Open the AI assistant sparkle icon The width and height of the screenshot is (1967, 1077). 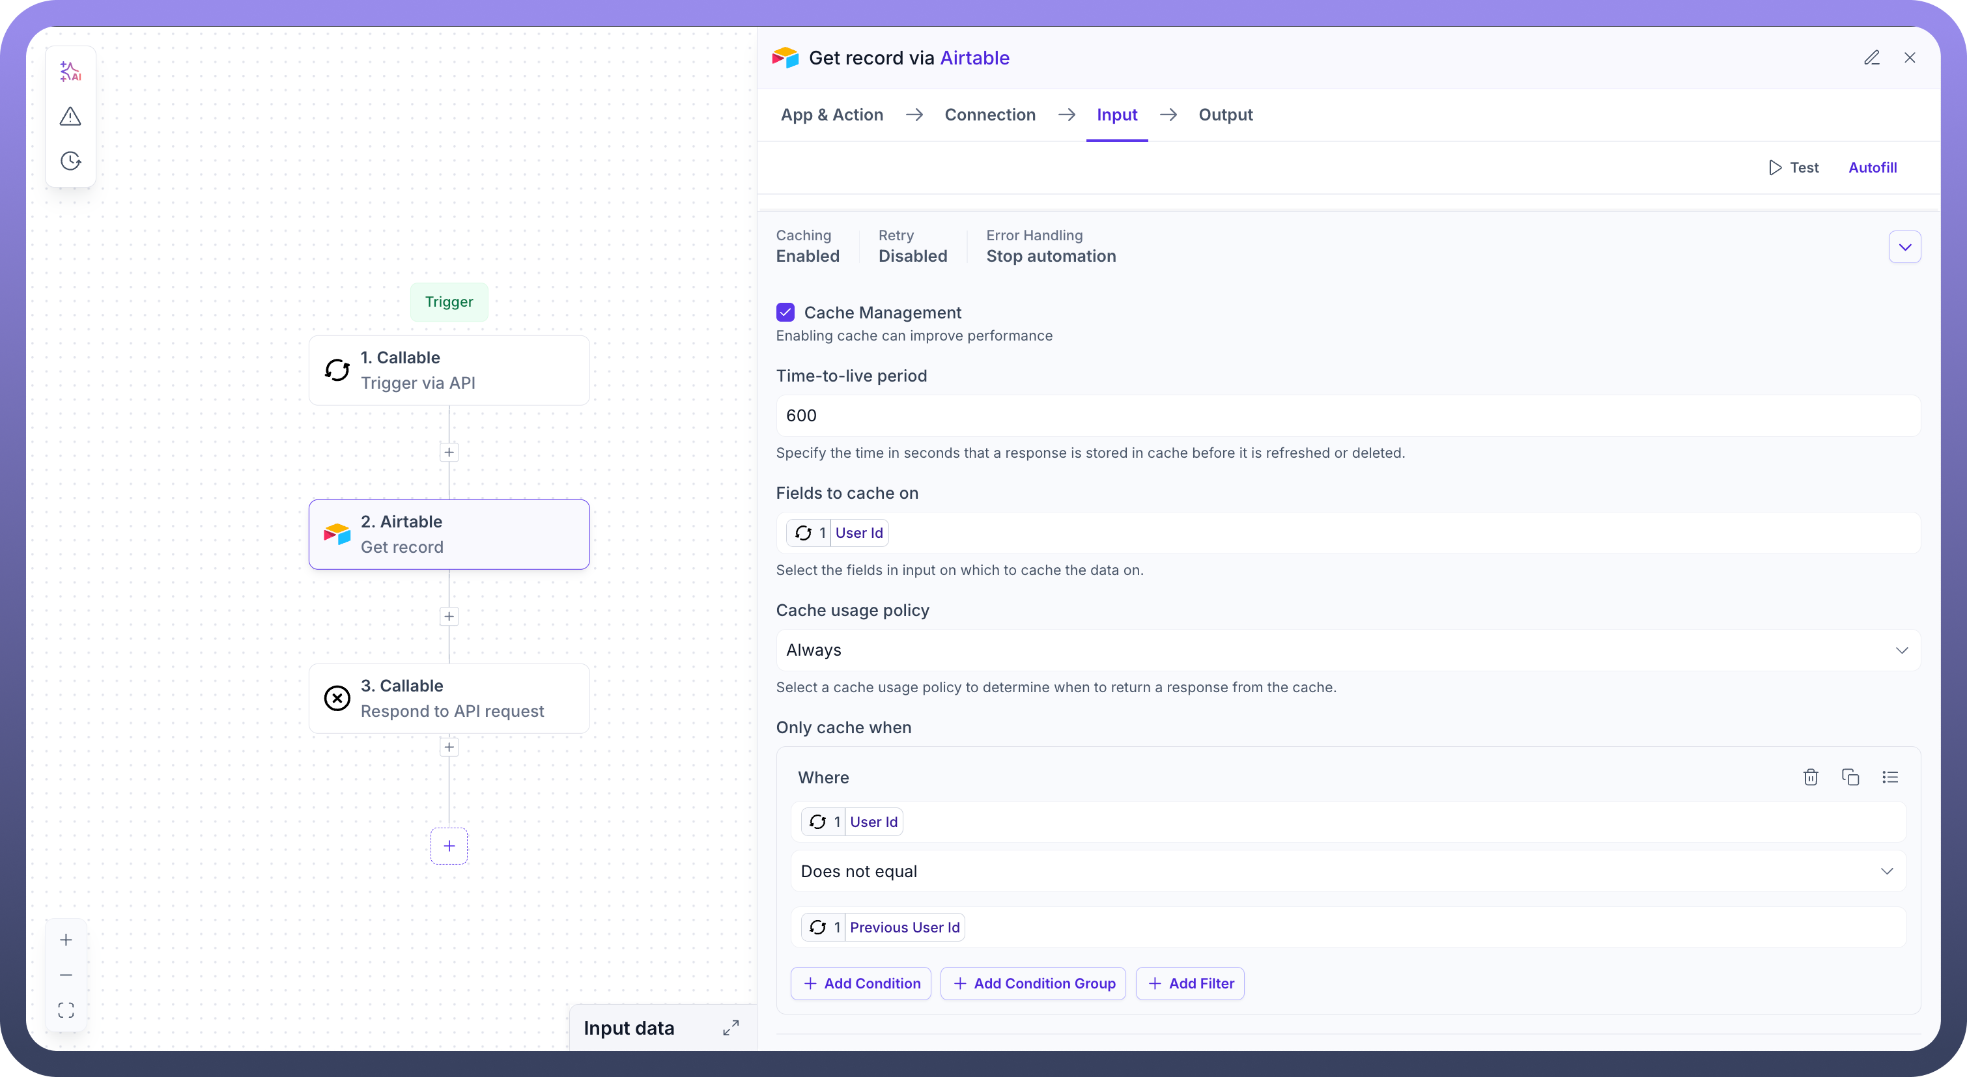coord(70,72)
